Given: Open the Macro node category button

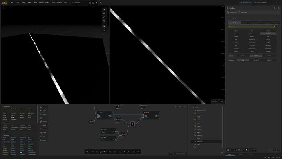Looking at the screenshot, I should (43, 140).
